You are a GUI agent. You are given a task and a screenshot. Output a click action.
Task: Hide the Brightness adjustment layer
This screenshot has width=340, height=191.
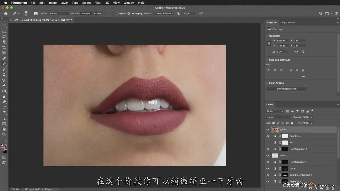[x=268, y=136]
